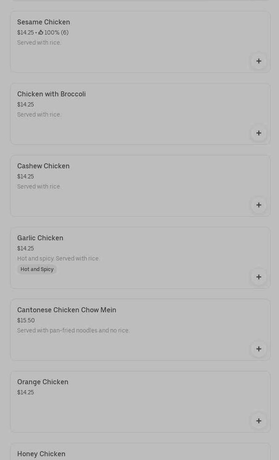Click the thumbs-up rating icon on Sesame Chicken
This screenshot has height=460, width=279.
point(41,32)
